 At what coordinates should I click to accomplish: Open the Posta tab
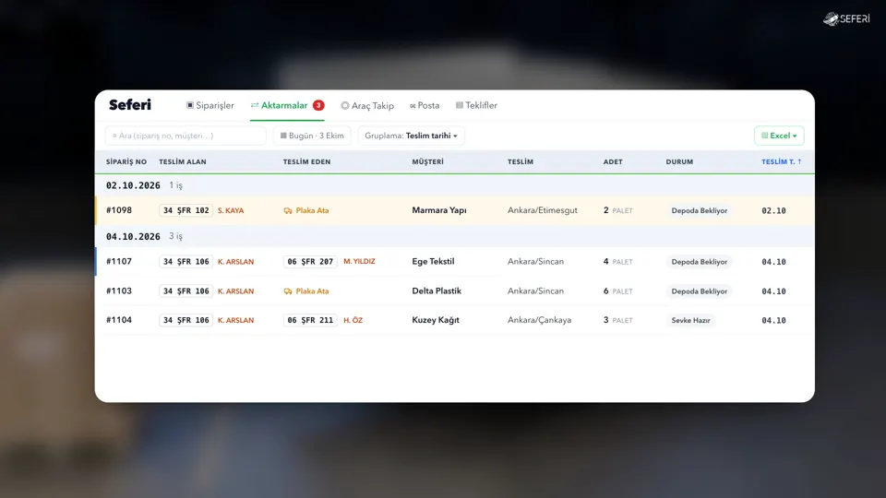(425, 105)
